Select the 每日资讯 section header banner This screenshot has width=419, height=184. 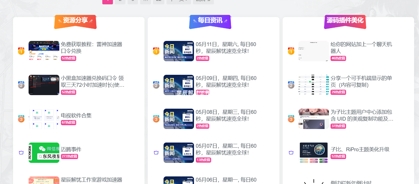[210, 20]
